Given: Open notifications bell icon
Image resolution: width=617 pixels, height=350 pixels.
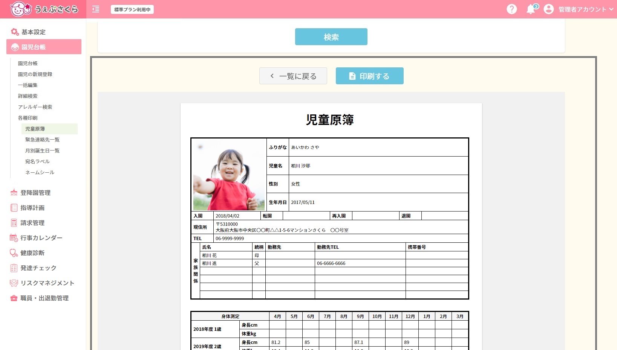Looking at the screenshot, I should click(531, 9).
